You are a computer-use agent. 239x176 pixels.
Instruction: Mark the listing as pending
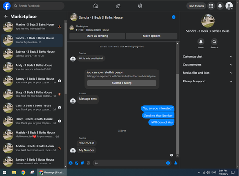pos(97,36)
